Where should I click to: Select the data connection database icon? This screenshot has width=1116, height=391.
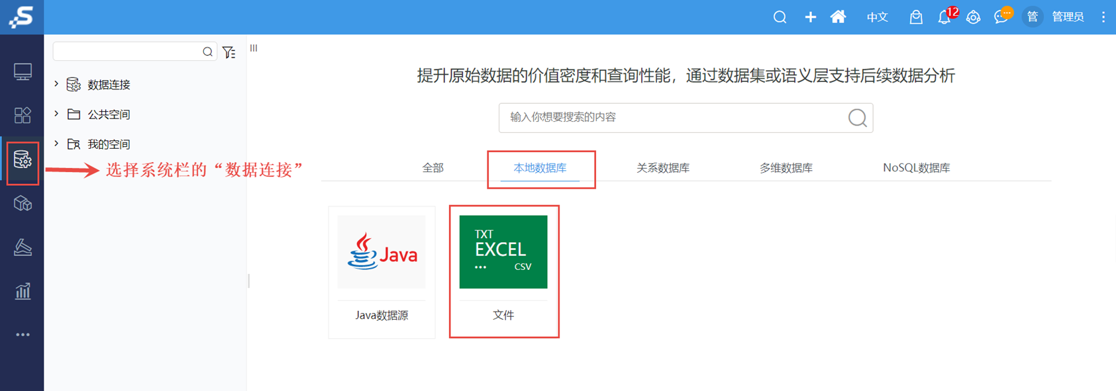coord(23,160)
